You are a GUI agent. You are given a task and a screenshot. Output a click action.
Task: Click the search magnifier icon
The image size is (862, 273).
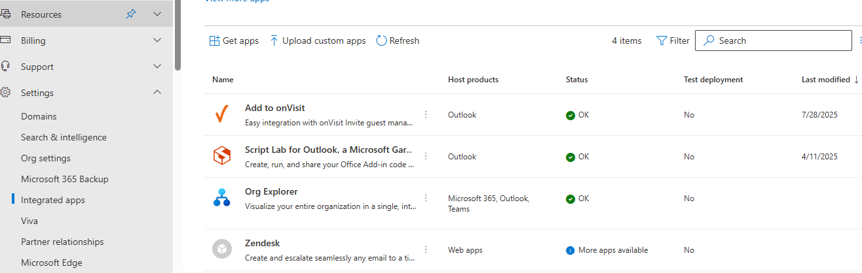coord(709,40)
